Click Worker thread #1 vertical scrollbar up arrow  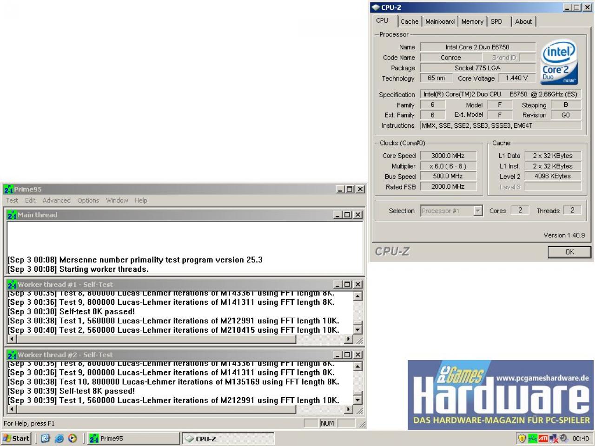point(357,296)
